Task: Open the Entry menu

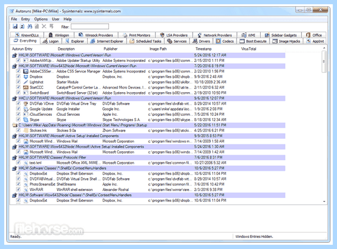Action: pyautogui.click(x=25, y=19)
